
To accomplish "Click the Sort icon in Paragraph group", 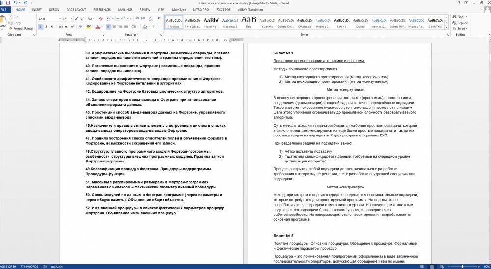I will pyautogui.click(x=151, y=19).
